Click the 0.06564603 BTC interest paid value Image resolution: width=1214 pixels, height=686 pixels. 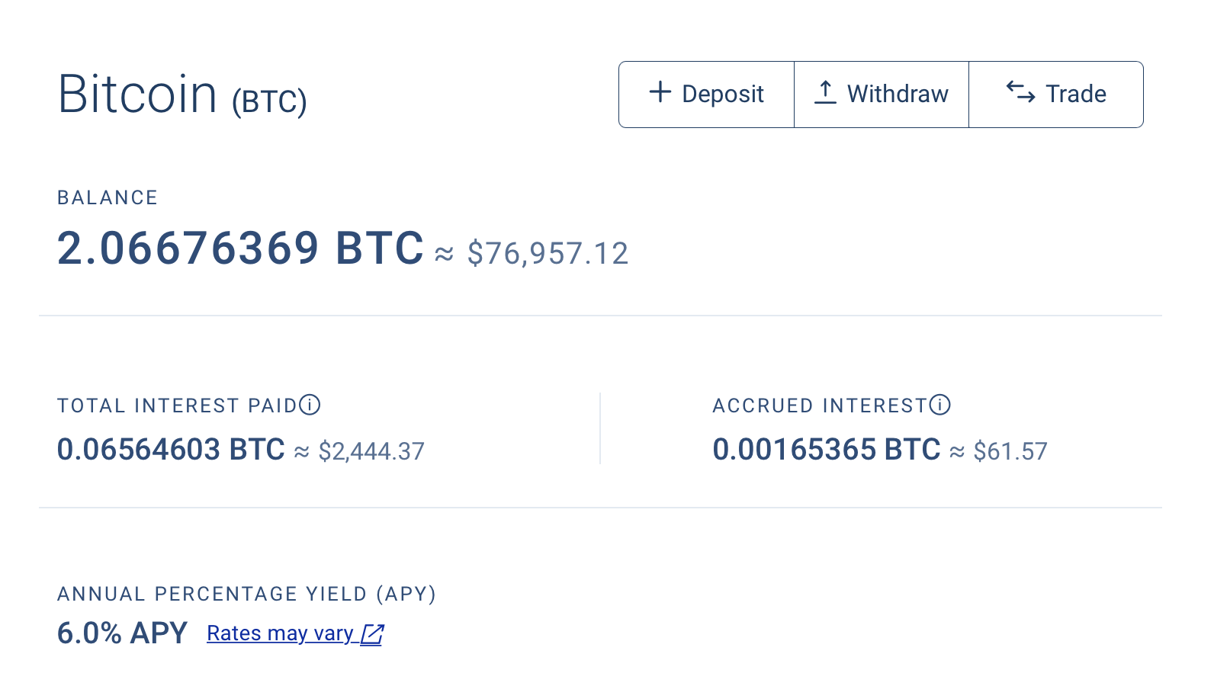pyautogui.click(x=171, y=450)
